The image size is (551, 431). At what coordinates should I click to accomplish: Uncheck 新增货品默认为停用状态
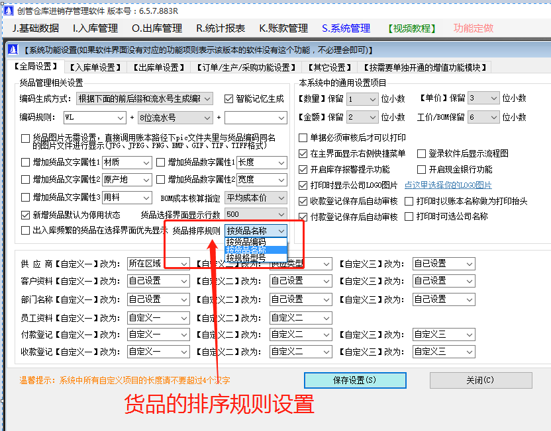pyautogui.click(x=25, y=214)
